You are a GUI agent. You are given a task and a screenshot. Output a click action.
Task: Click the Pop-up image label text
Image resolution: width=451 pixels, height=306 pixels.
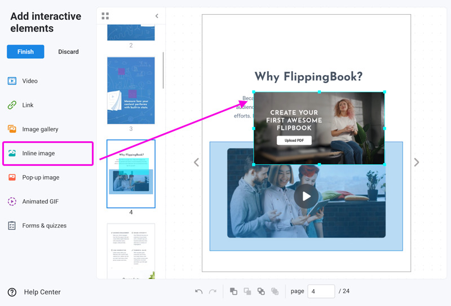tap(41, 177)
